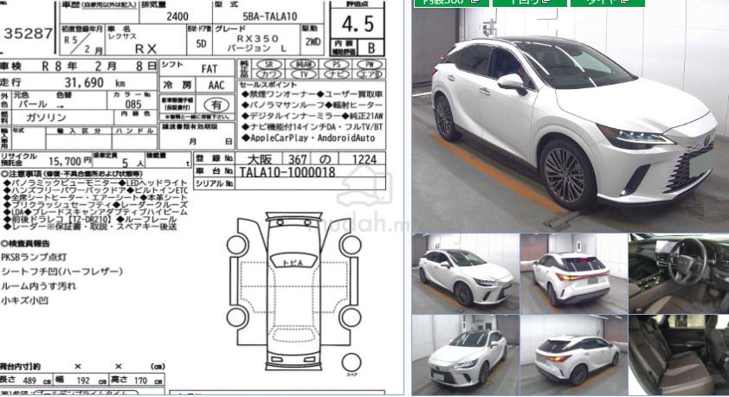
Task: Select the rear-left view car thumbnail
Action: 571,354
